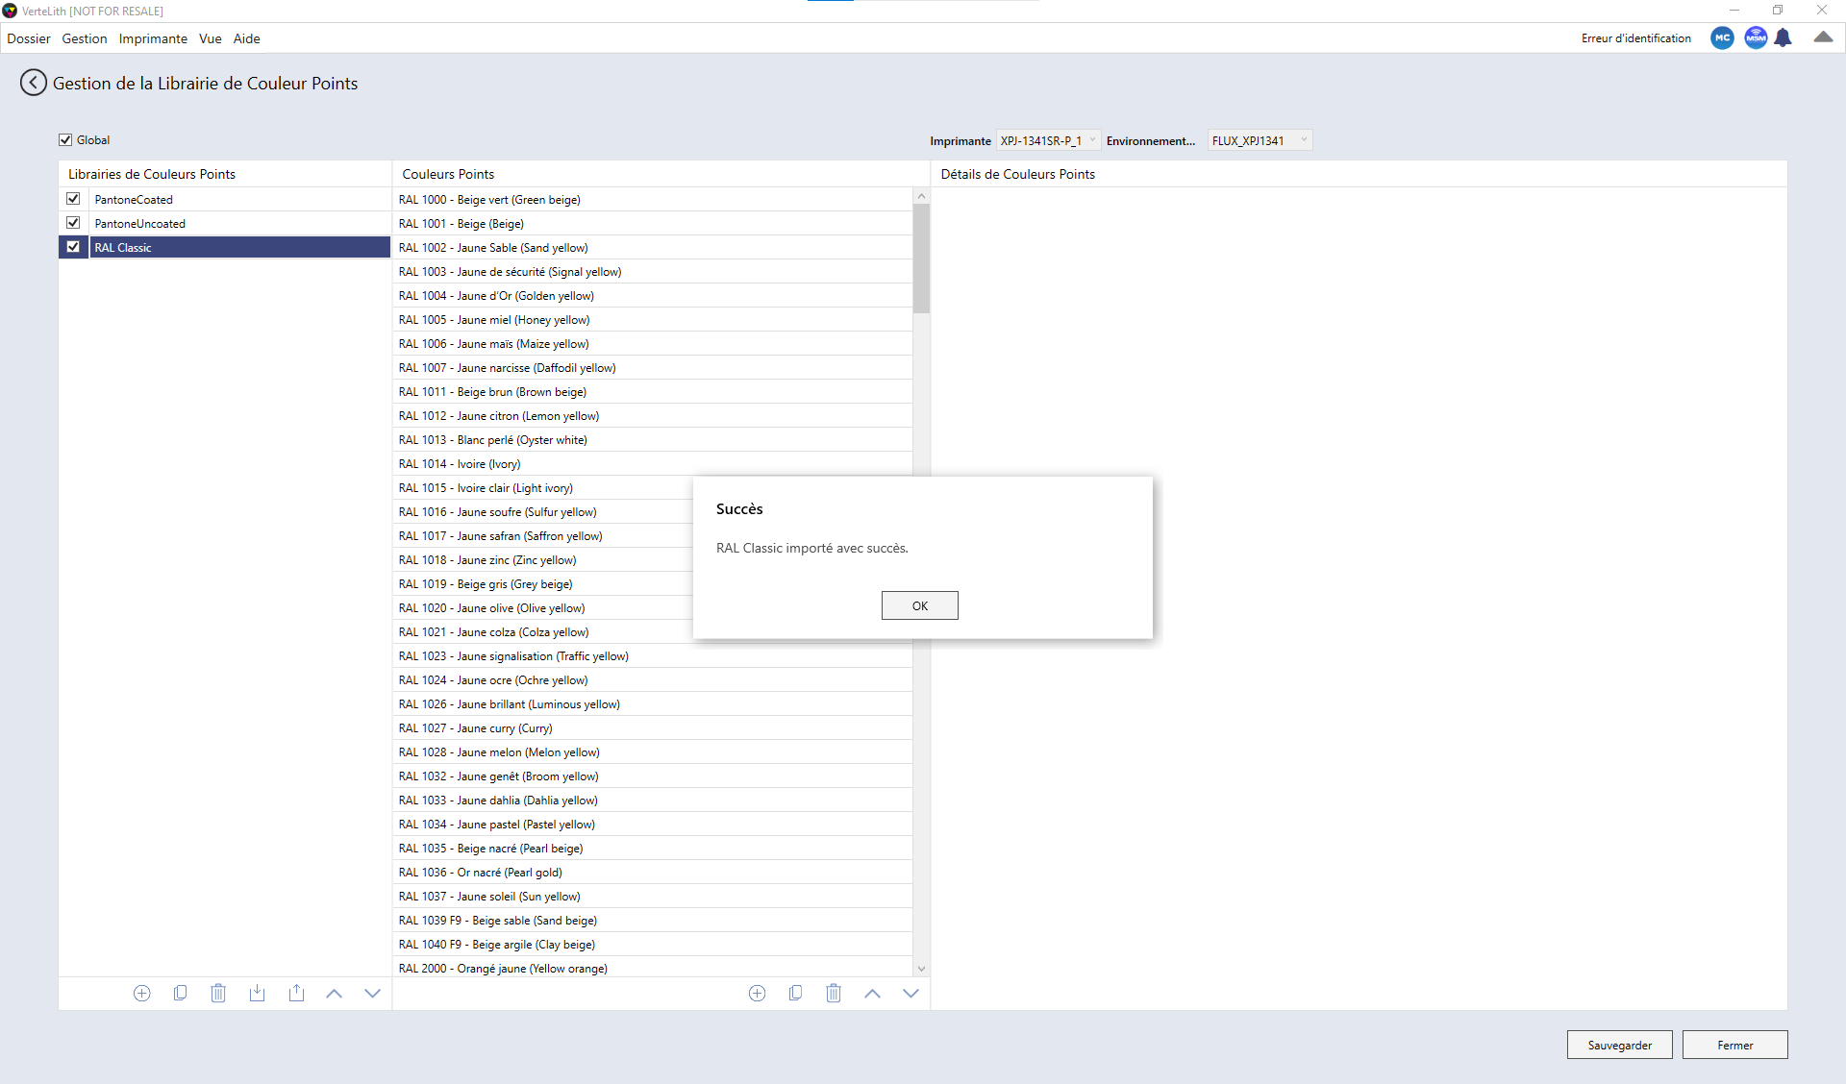Select RAL 1024 - Jaune ocre
This screenshot has height=1084, width=1846.
(x=653, y=679)
